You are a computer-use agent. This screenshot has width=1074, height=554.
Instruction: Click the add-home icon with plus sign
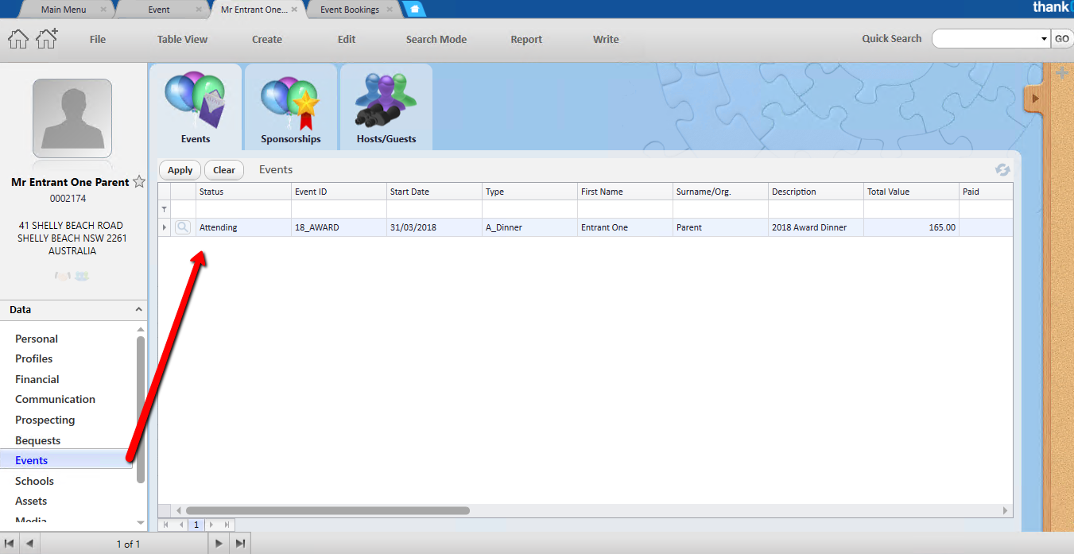(x=46, y=38)
